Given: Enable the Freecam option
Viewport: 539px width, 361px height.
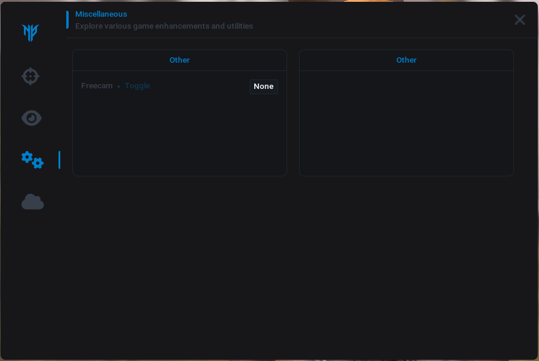Looking at the screenshot, I should 97,86.
